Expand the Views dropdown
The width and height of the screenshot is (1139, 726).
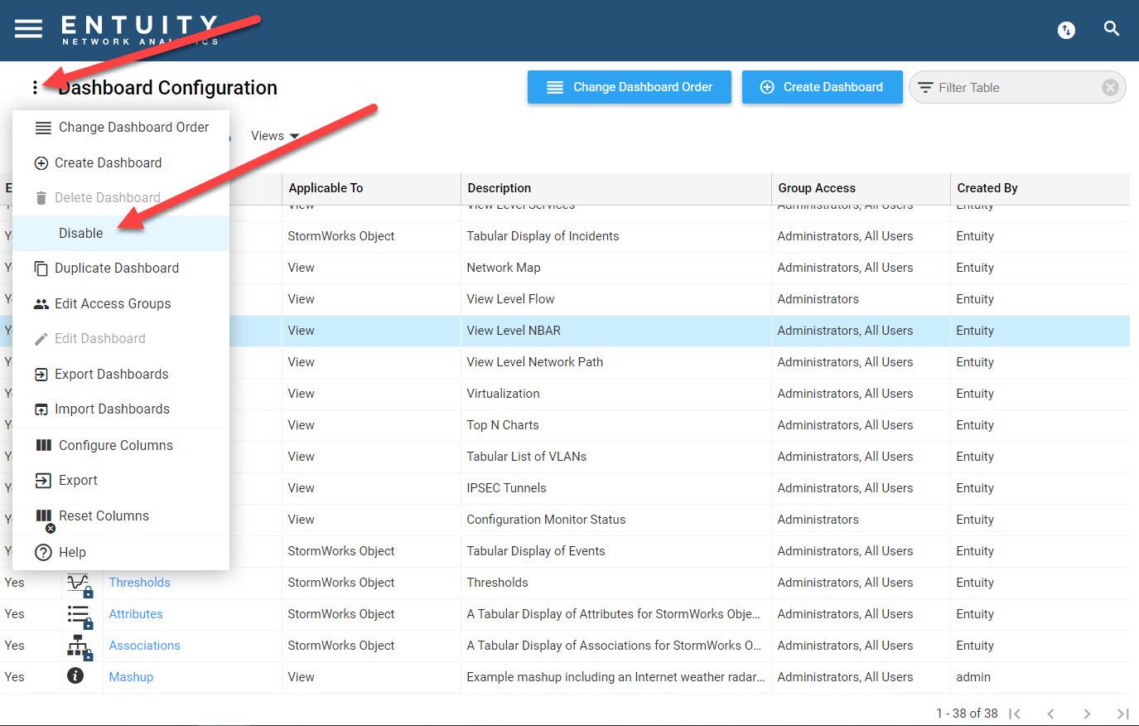(275, 136)
